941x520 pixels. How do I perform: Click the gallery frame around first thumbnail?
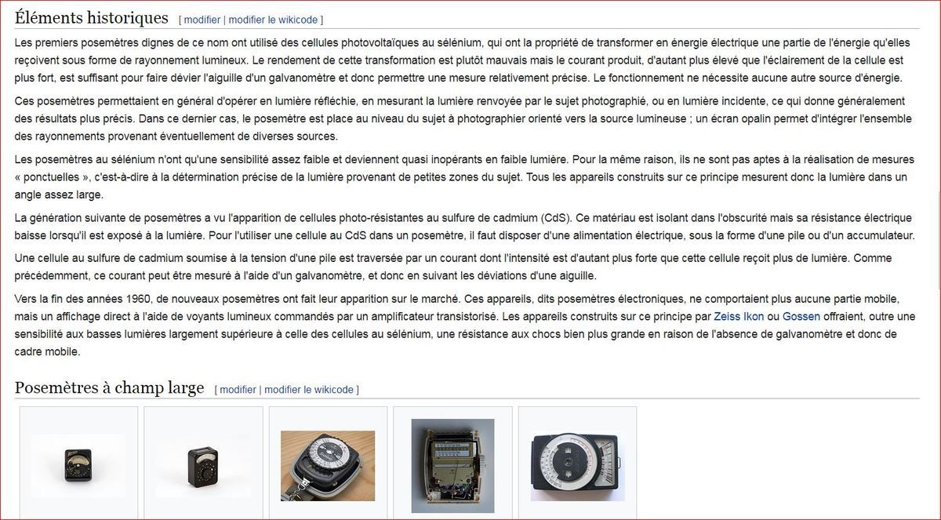tap(78, 463)
